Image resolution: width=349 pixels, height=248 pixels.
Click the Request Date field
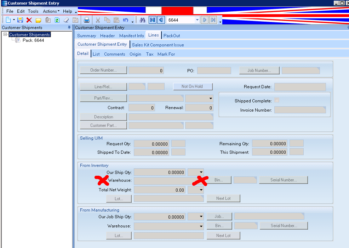(x=300, y=87)
